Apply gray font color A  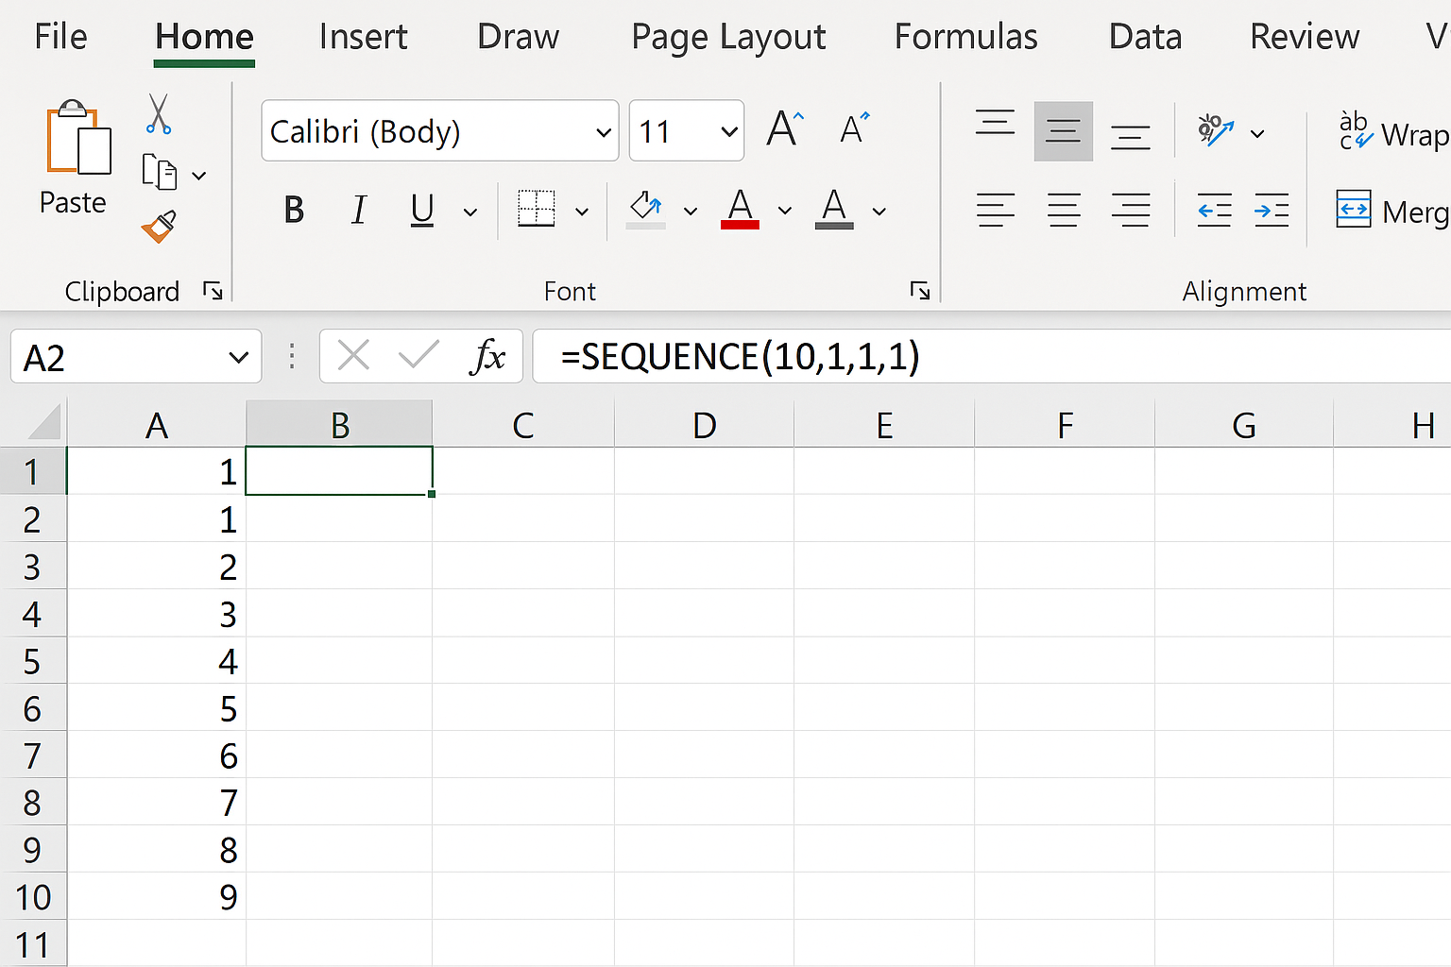(834, 209)
